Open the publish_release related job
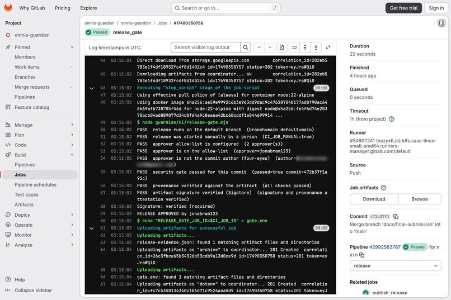Viewport: 451px width, 300px height. point(389,293)
